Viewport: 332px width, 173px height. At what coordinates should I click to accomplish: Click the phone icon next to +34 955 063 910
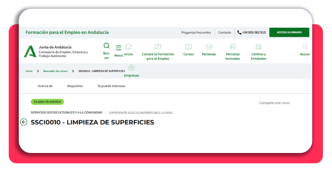point(239,33)
